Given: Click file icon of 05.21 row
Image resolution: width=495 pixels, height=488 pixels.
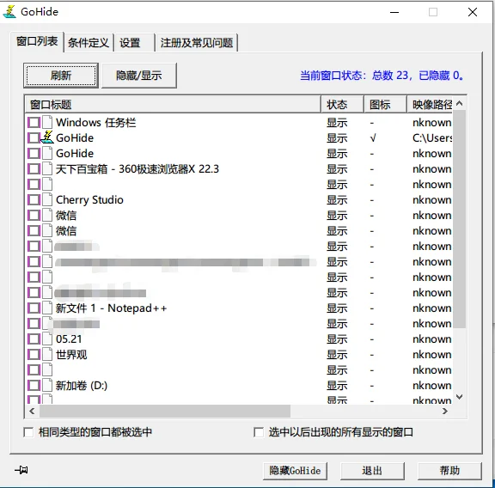Looking at the screenshot, I should point(47,339).
